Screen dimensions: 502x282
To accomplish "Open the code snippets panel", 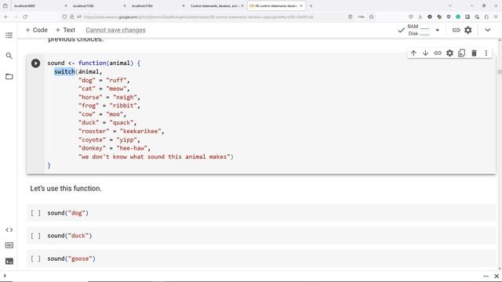I will pos(9,230).
